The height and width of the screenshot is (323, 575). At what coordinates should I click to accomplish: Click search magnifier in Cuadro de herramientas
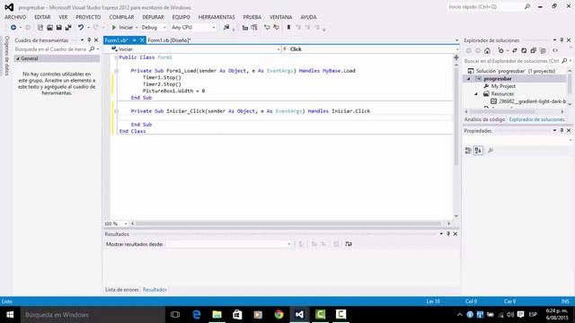point(92,49)
